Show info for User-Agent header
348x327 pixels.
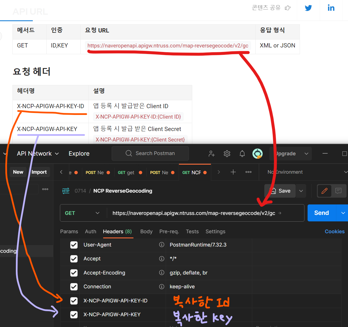pos(162,245)
